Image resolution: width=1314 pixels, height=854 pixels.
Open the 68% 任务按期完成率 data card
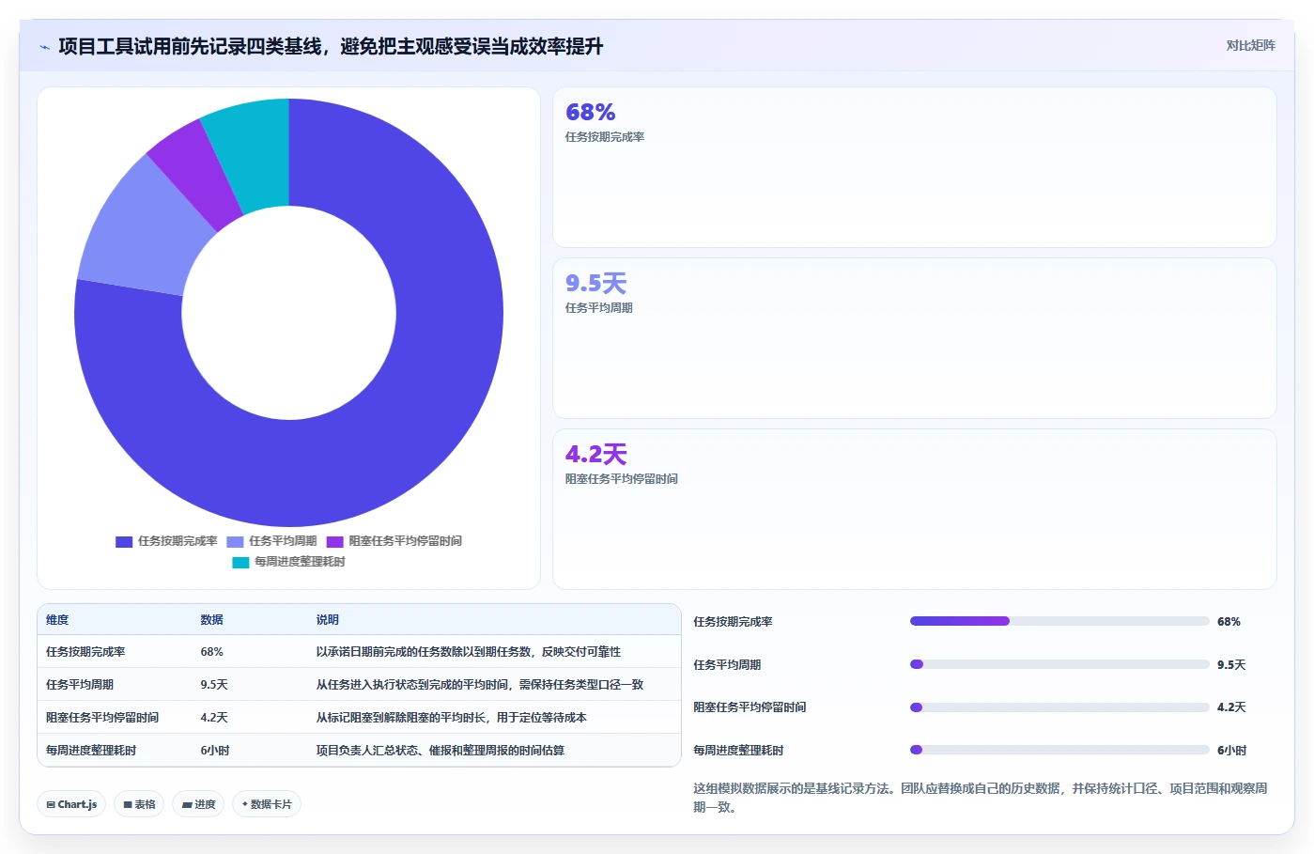[x=914, y=167]
